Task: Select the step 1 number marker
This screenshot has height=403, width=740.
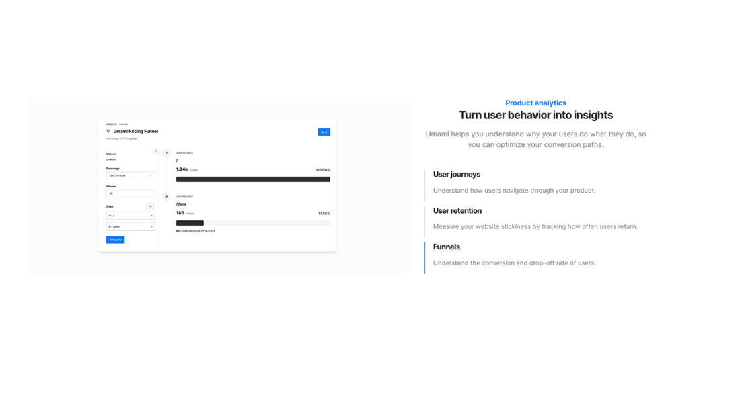Action: click(x=167, y=153)
